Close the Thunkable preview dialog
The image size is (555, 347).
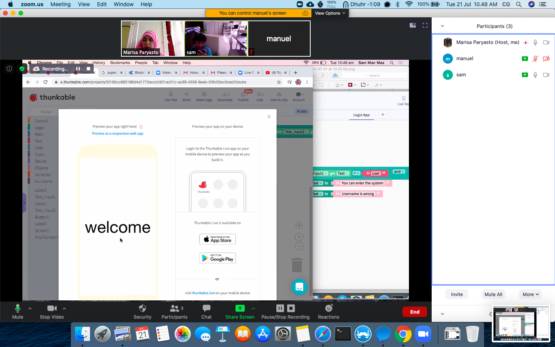pos(269,117)
